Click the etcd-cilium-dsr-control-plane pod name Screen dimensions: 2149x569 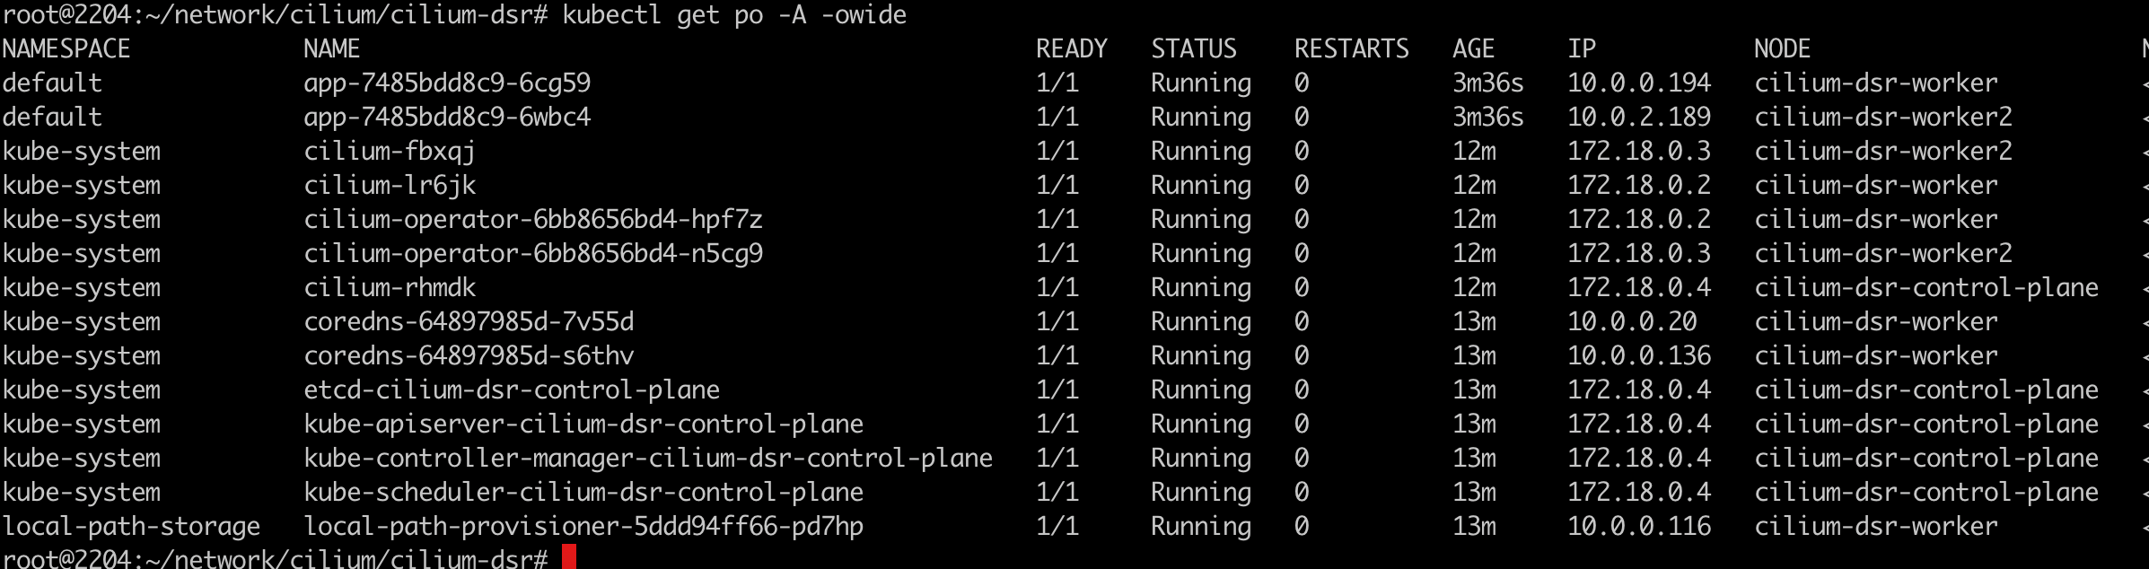click(x=512, y=390)
